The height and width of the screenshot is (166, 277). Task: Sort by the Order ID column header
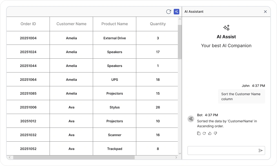pyautogui.click(x=28, y=24)
